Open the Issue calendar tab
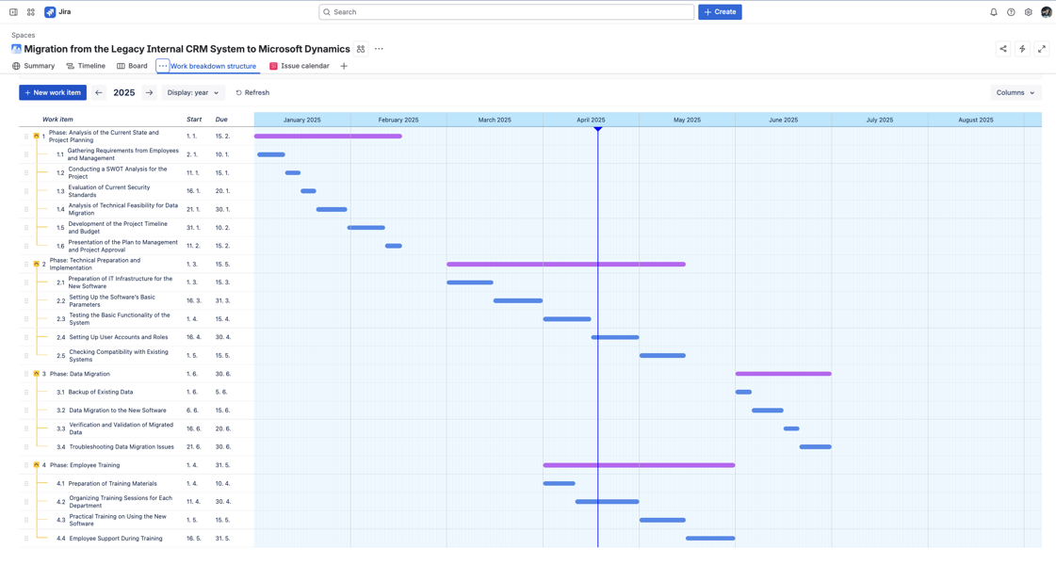The height and width of the screenshot is (565, 1056). click(x=300, y=66)
